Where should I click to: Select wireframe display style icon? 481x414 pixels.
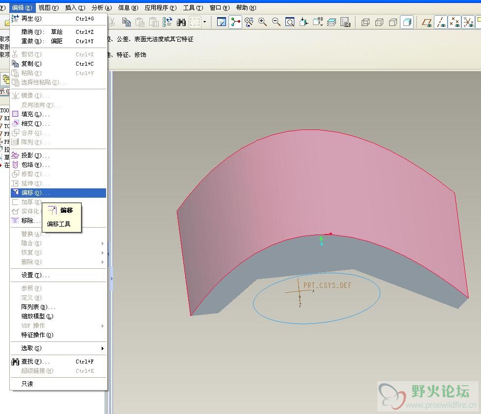pos(366,22)
